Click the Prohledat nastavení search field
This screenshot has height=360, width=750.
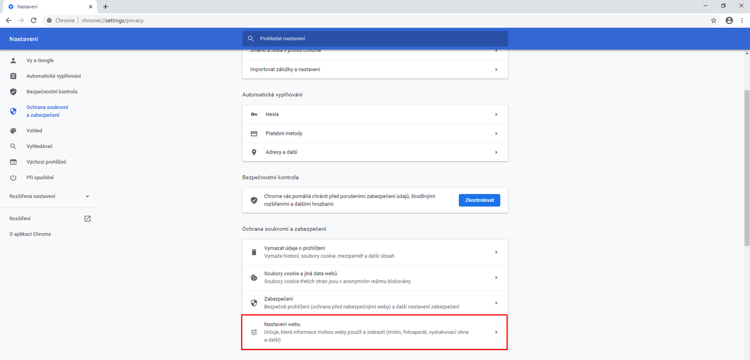375,39
